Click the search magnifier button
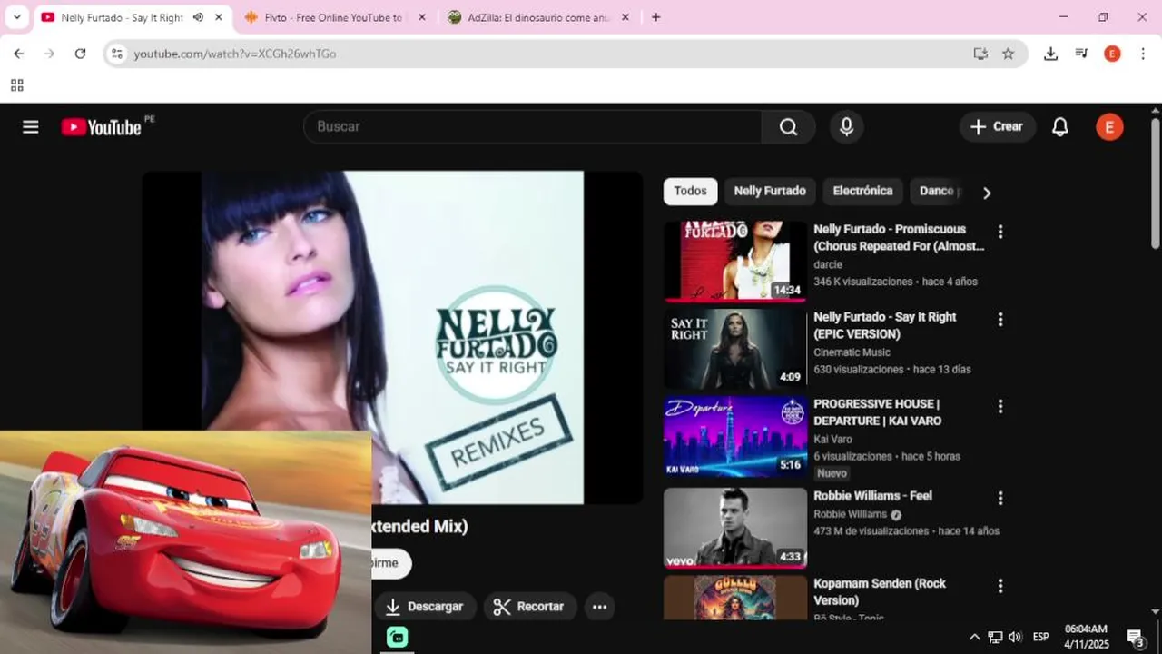 pyautogui.click(x=789, y=127)
